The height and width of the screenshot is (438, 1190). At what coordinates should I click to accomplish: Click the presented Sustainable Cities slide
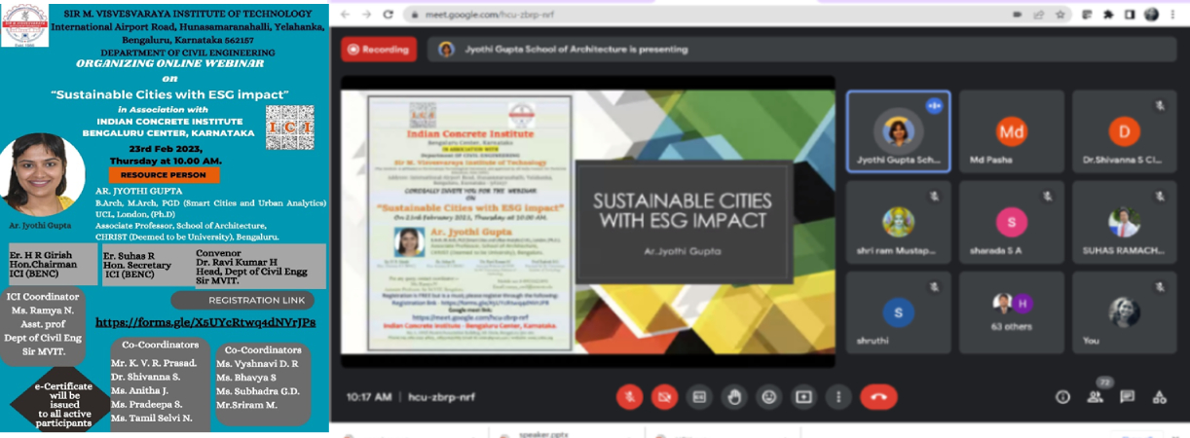(x=588, y=221)
